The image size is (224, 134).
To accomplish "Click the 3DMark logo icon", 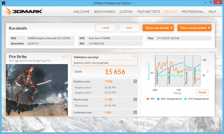I will (x=23, y=12).
